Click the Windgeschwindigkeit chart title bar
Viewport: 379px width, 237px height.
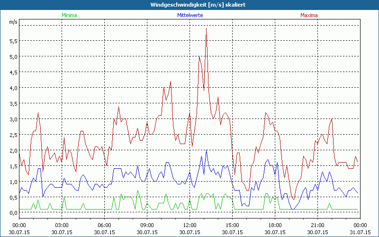[189, 5]
